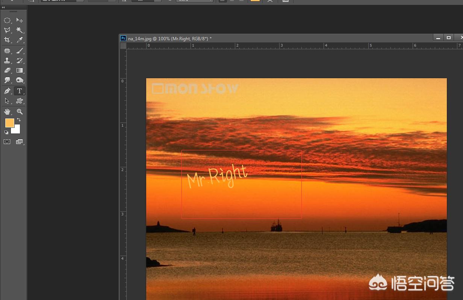Toggle Quick Mask mode
This screenshot has width=463, height=300.
[7, 142]
